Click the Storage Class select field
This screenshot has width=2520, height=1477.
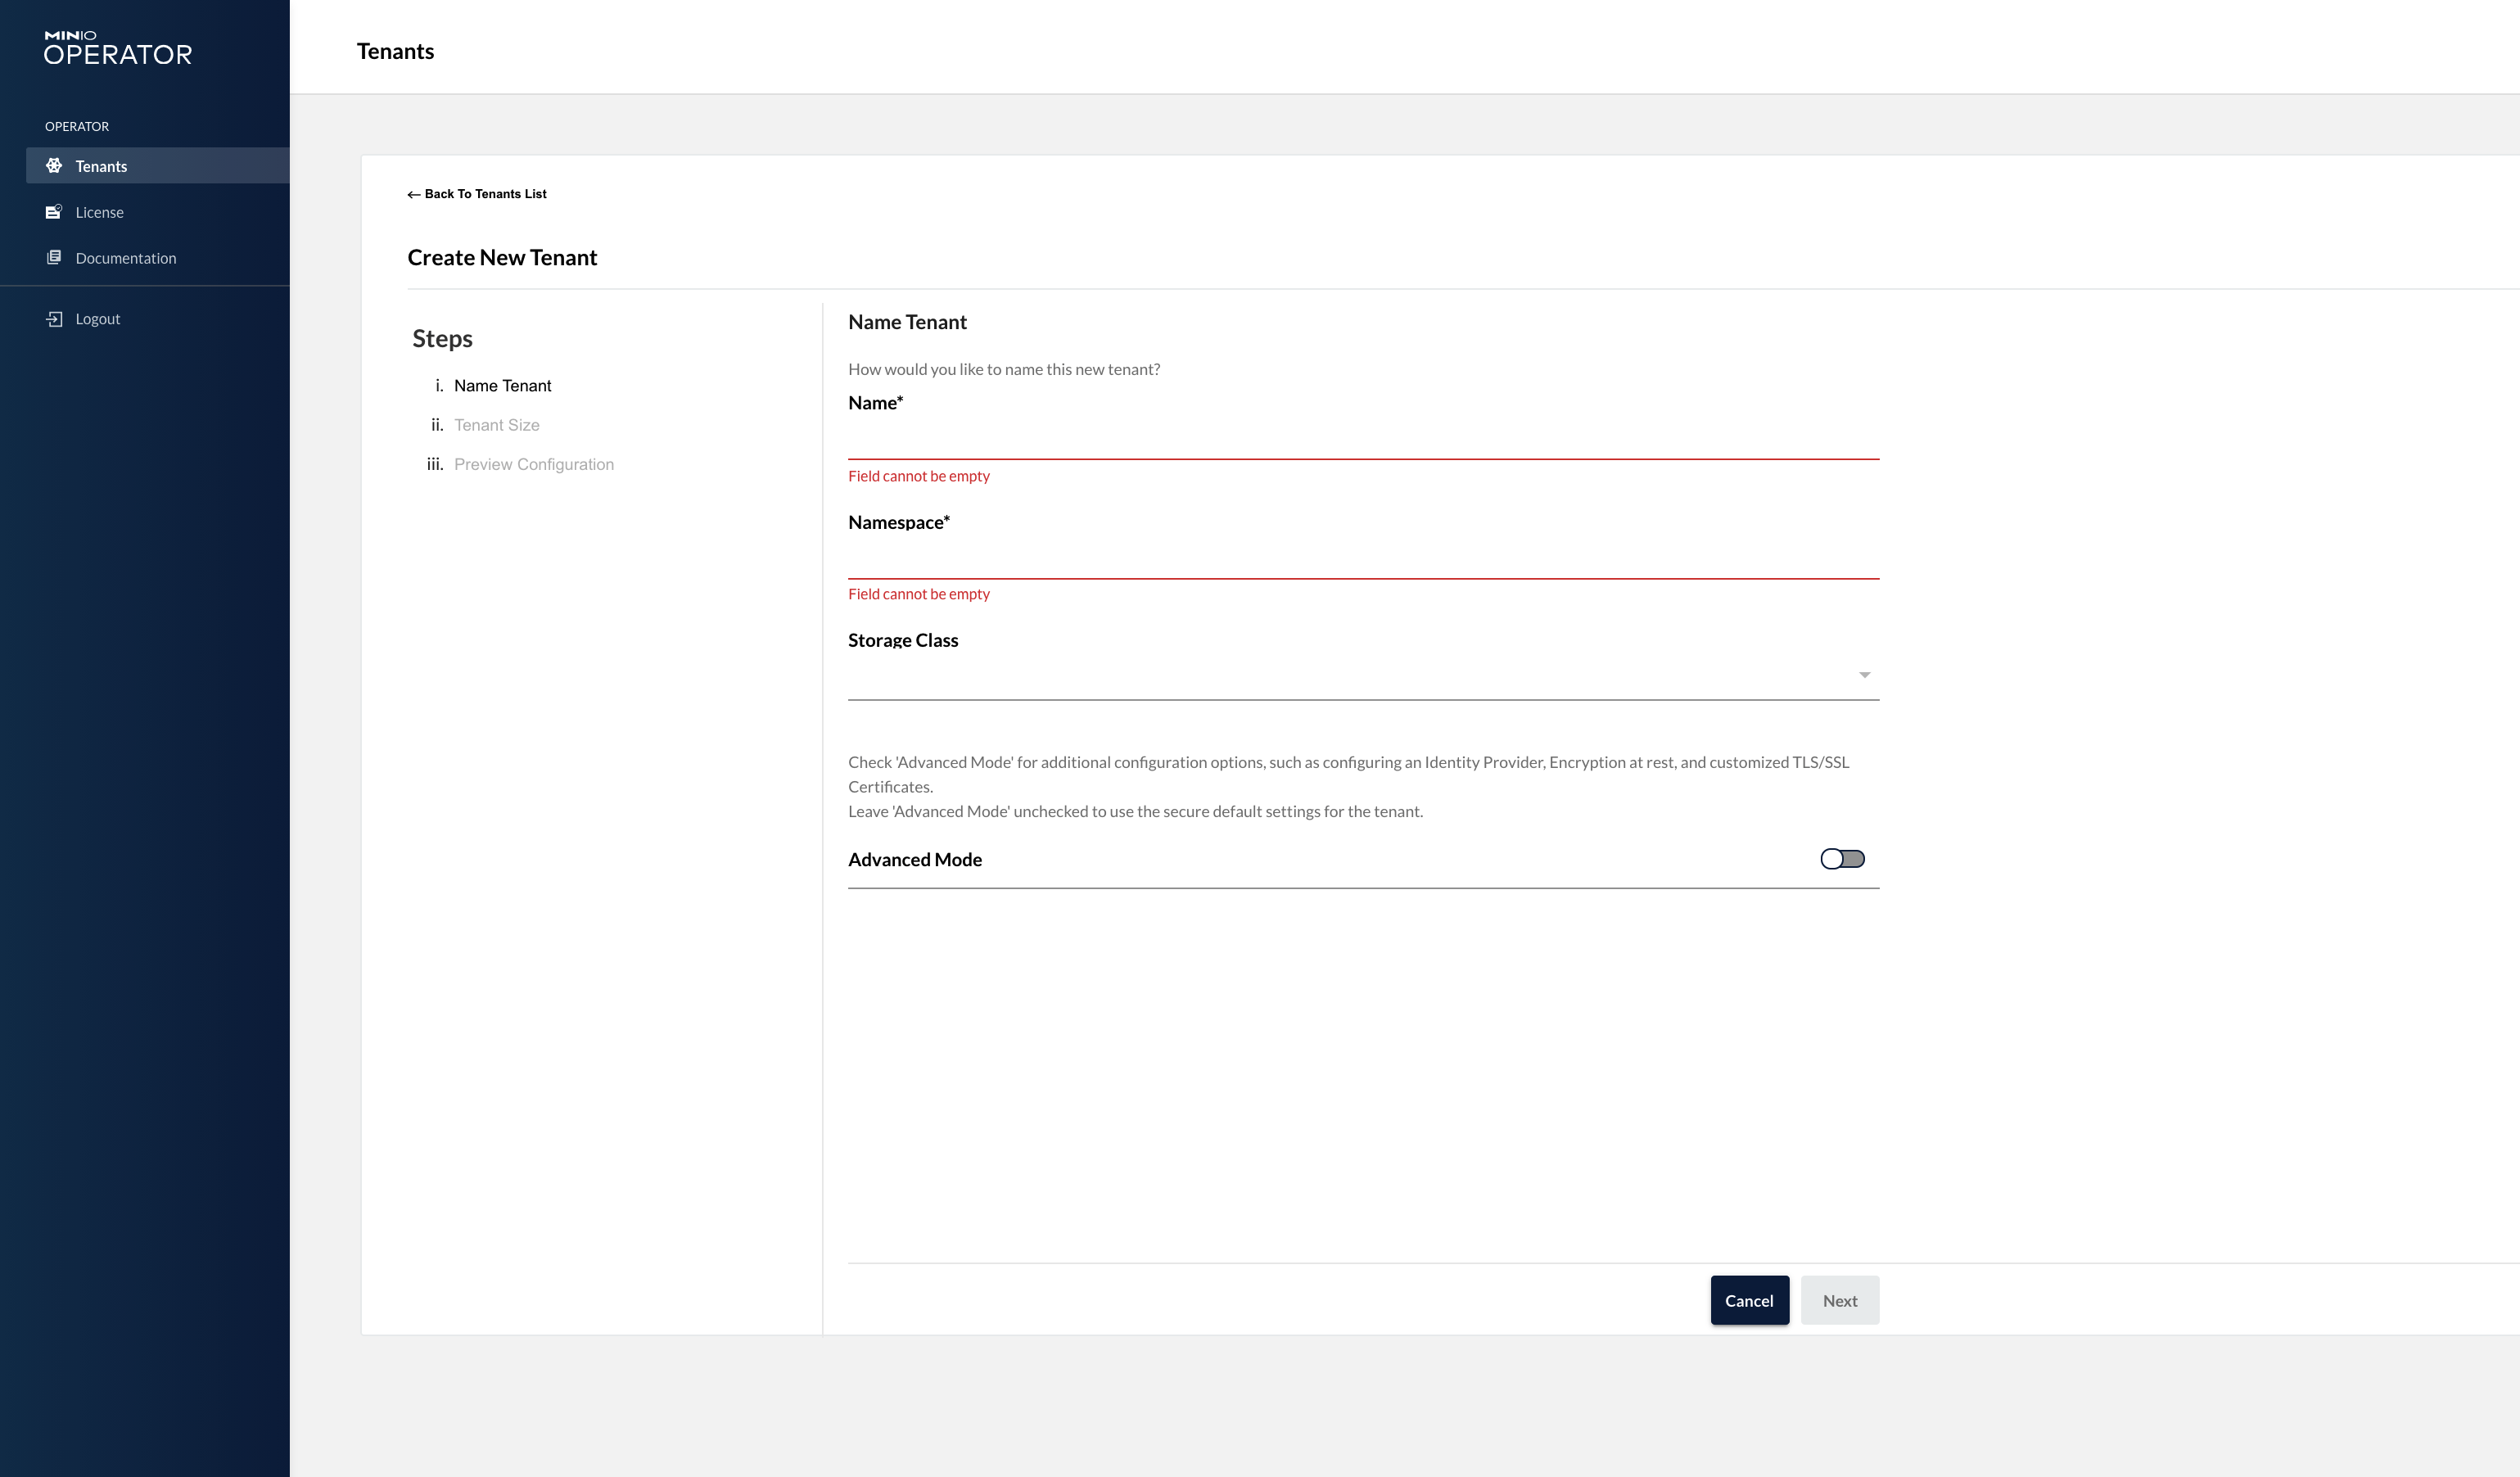[x=1350, y=677]
